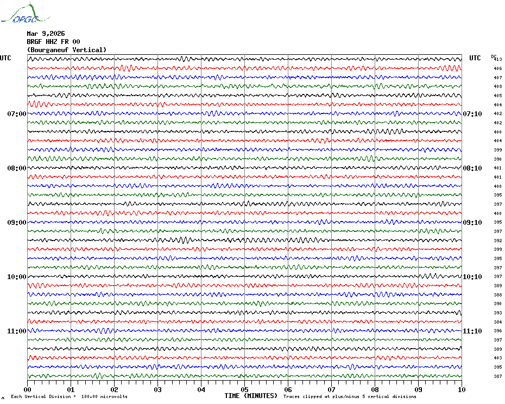This screenshot has width=505, height=404.
Task: Click the DC offset value '393'
Action: 498,313
